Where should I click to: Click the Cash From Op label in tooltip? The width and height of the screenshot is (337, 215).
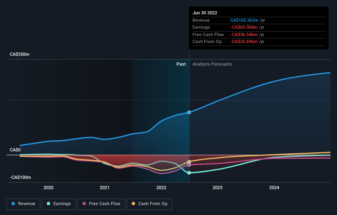[207, 42]
